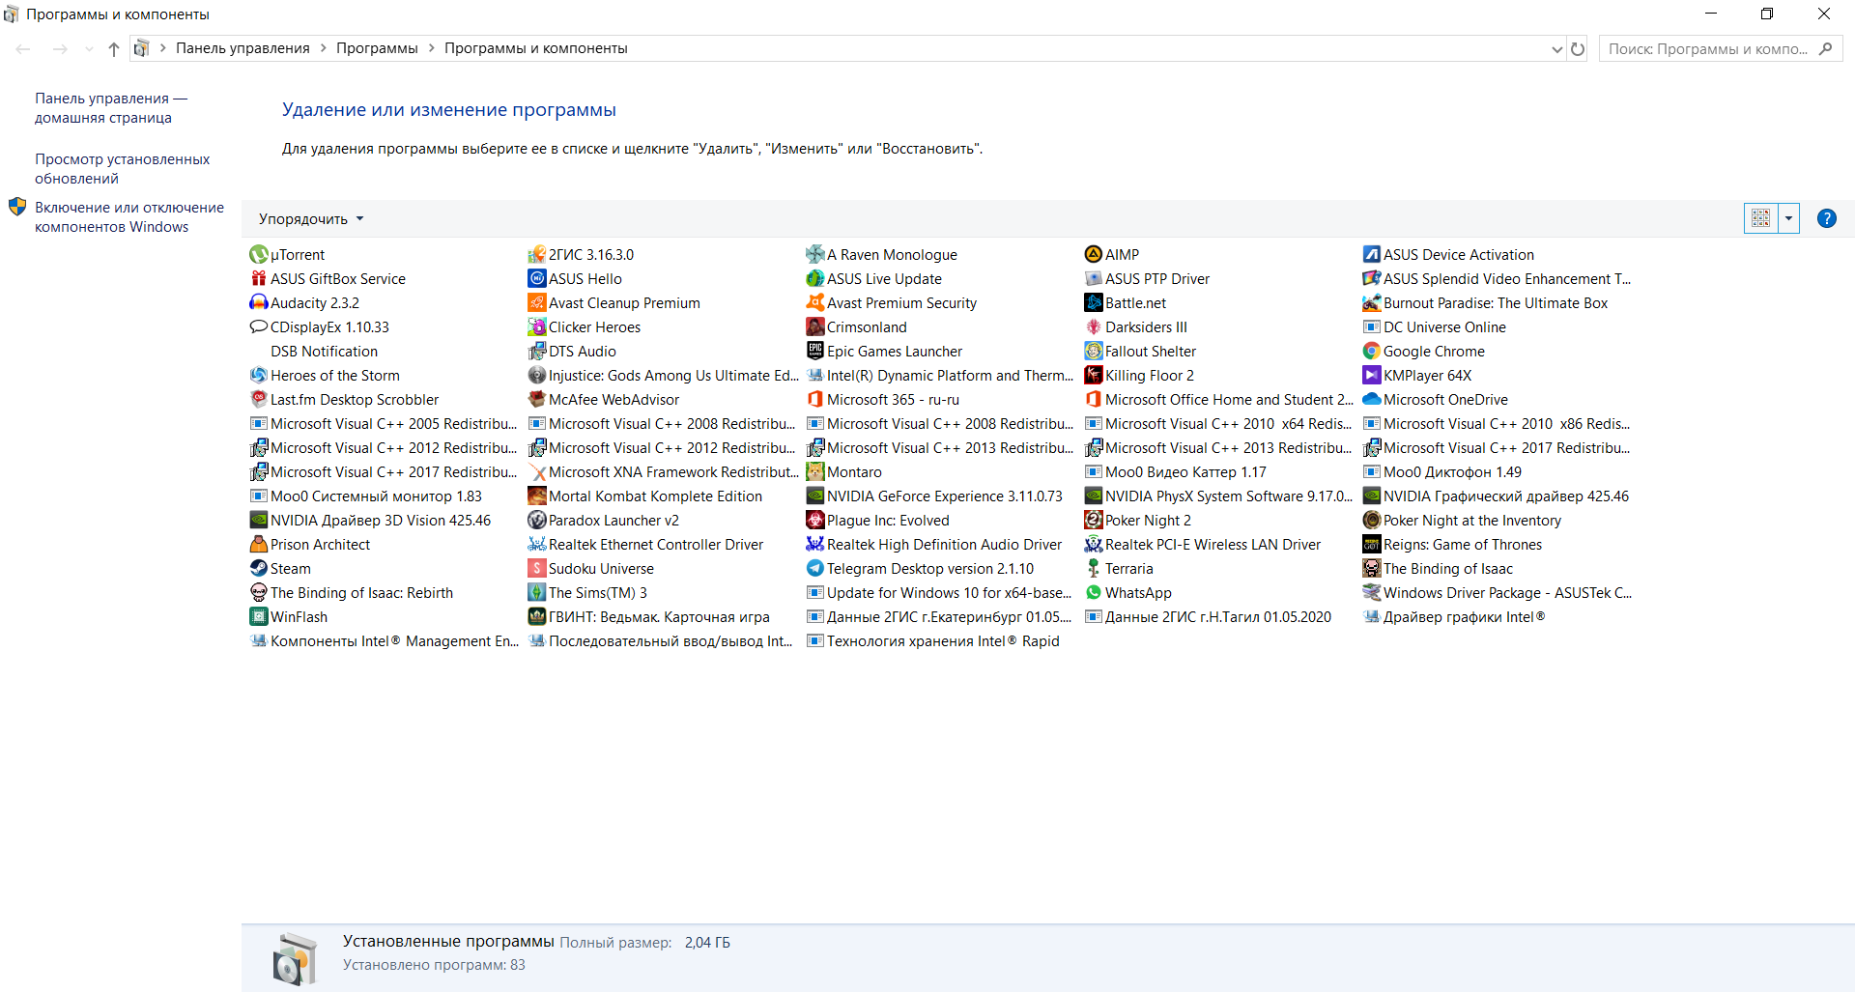Click the Fallout Shelter icon
Screen dimensions: 1855x992
pyautogui.click(x=1093, y=352)
